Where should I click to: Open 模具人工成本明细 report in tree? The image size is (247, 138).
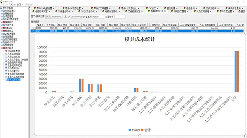click(16, 77)
